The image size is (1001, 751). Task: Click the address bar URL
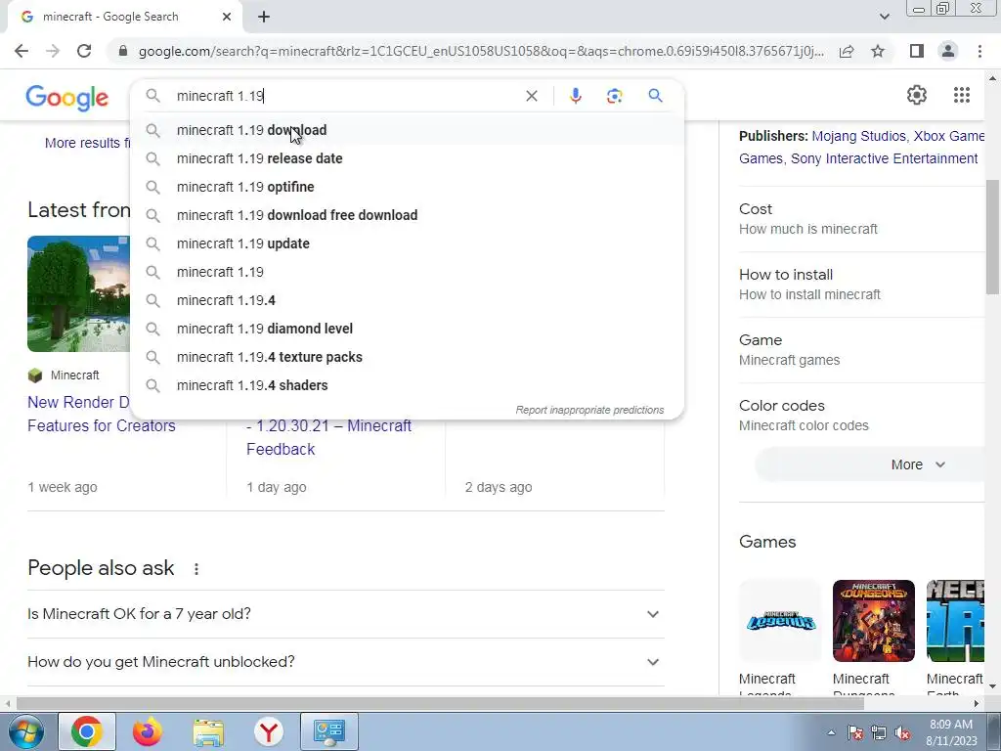tap(480, 51)
